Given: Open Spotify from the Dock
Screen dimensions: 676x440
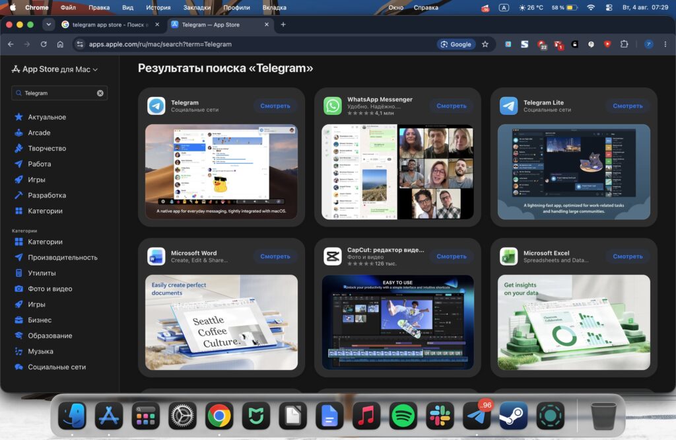Looking at the screenshot, I should [x=403, y=416].
